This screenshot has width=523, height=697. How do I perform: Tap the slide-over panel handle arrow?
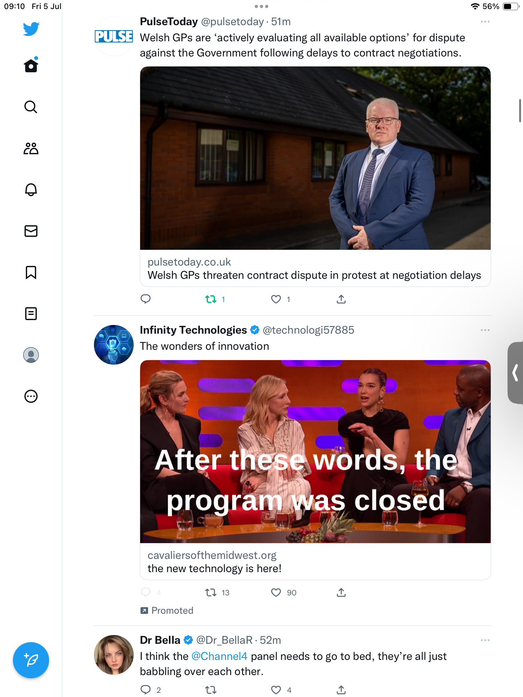[515, 373]
